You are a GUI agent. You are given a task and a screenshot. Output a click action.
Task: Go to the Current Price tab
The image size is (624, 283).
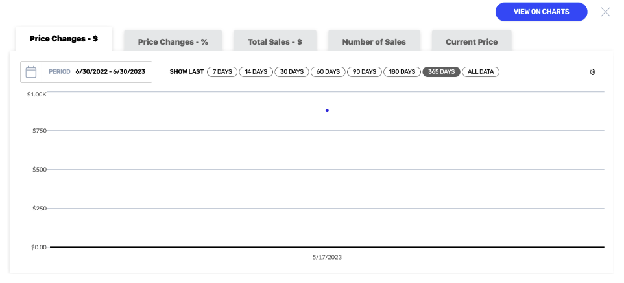472,41
